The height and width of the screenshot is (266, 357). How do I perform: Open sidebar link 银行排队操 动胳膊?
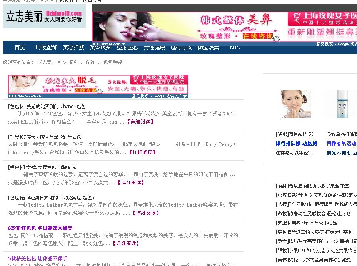click(297, 144)
